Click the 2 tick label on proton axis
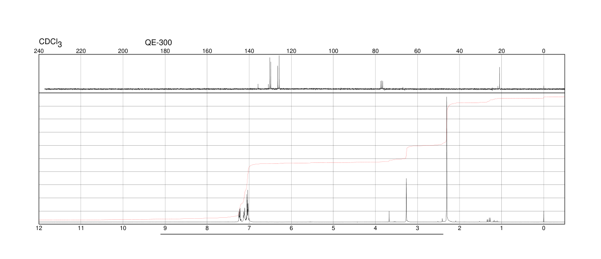The width and height of the screenshot is (601, 259). [x=460, y=229]
